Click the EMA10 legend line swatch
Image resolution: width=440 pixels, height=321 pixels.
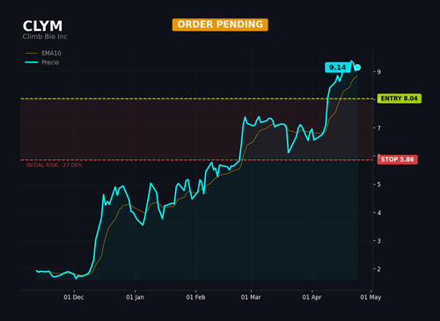point(32,54)
